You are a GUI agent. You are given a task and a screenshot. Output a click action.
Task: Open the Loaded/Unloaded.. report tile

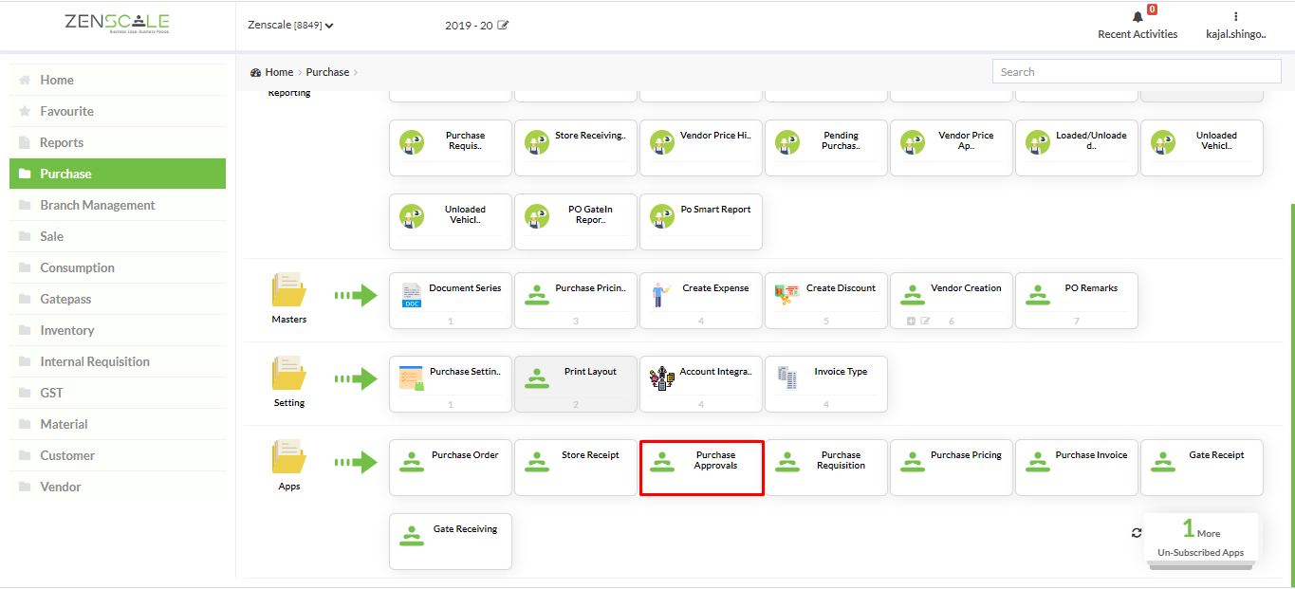point(1077,148)
